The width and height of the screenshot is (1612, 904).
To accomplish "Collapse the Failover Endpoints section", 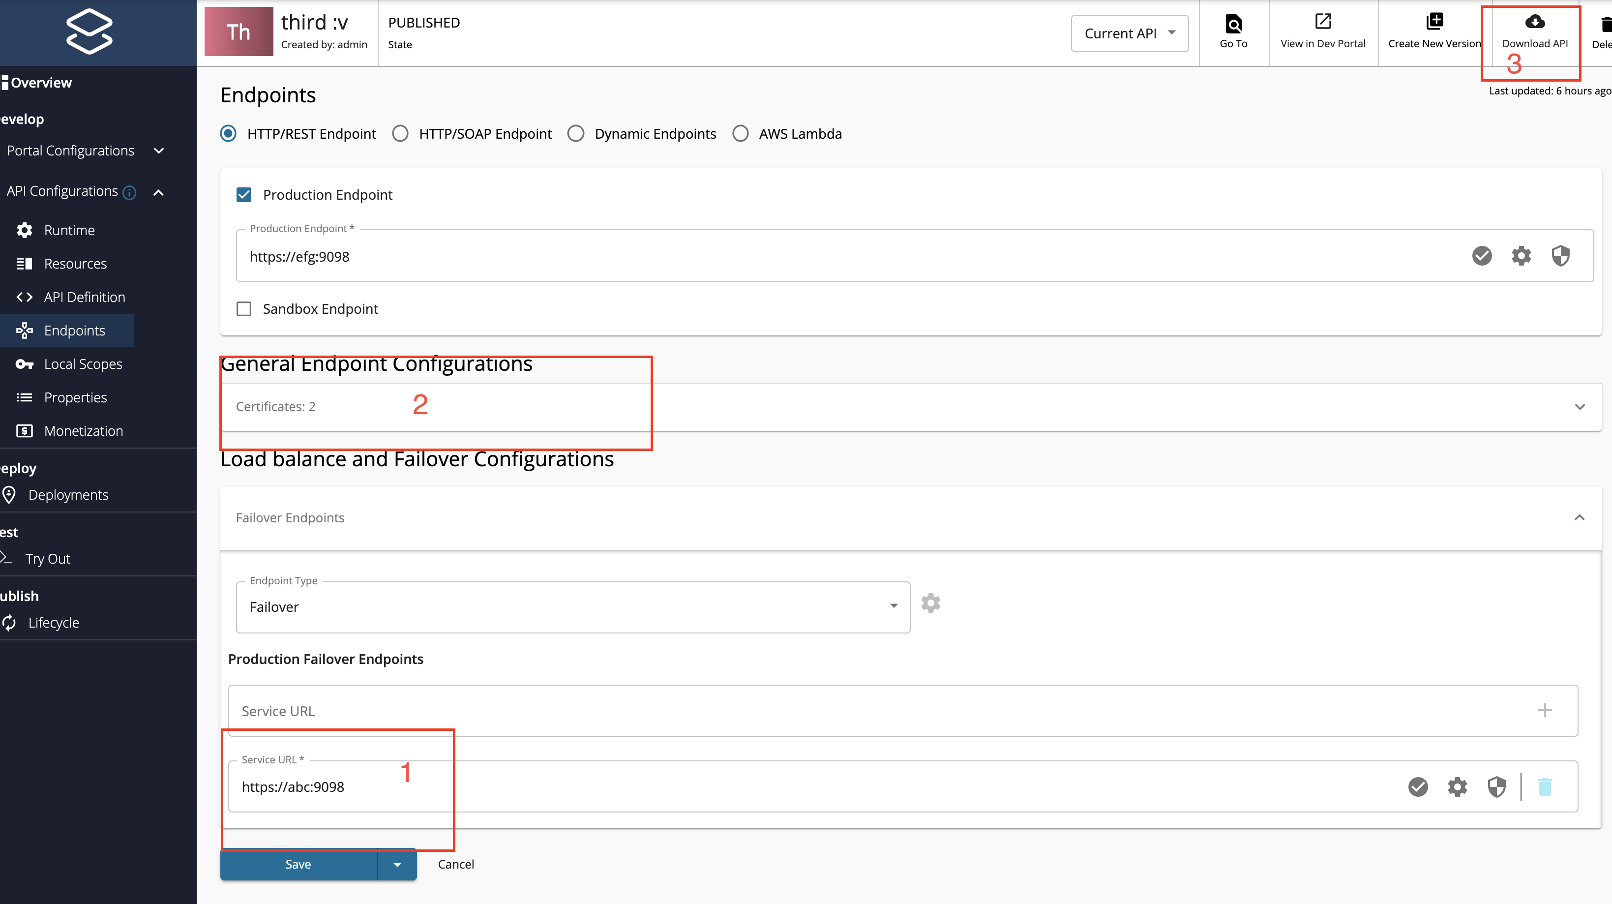I will 1580,518.
